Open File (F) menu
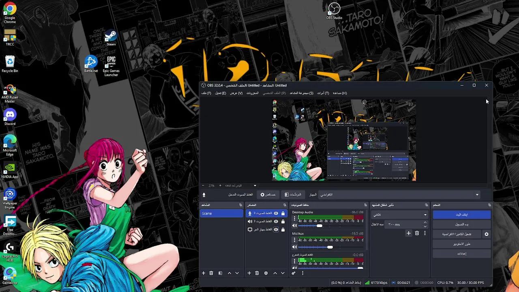Image resolution: width=519 pixels, height=292 pixels. pos(206,93)
